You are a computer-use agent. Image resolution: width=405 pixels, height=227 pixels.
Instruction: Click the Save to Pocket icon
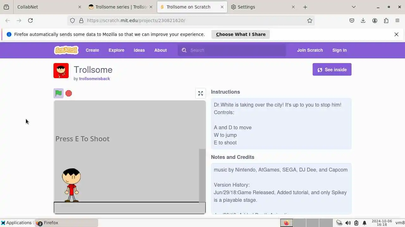pyautogui.click(x=352, y=20)
